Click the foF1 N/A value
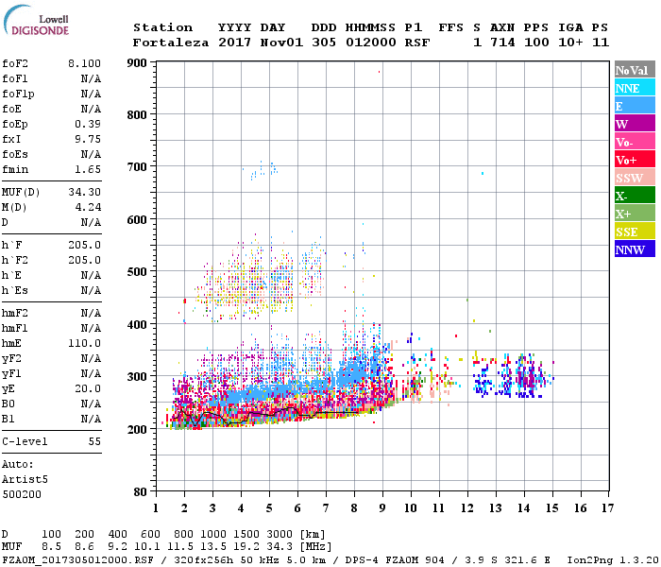Image resolution: width=661 pixels, height=567 pixels. tap(91, 78)
